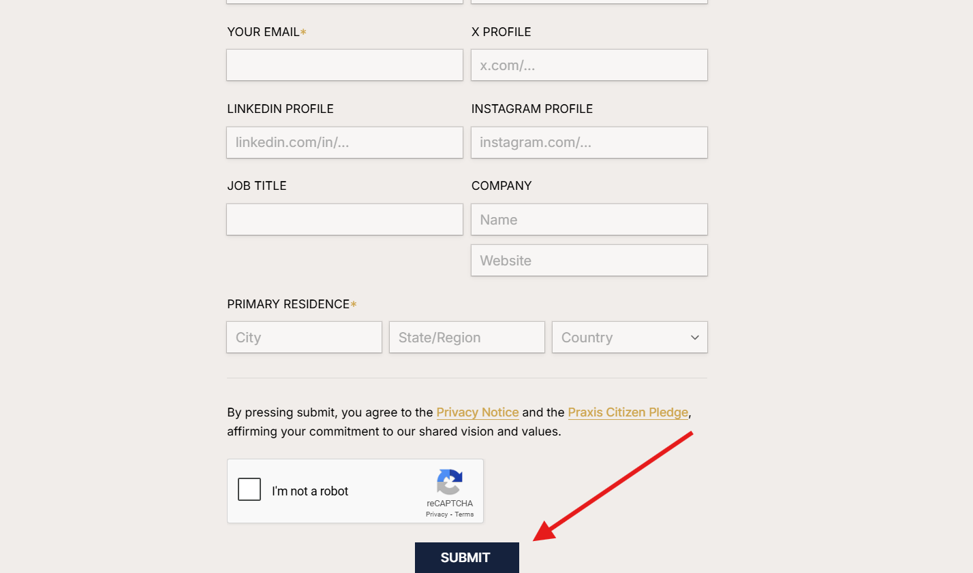The image size is (973, 573).
Task: Click the COMPANY Name input field
Action: pyautogui.click(x=589, y=219)
